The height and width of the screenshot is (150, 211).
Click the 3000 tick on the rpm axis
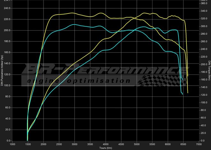pos(74,144)
